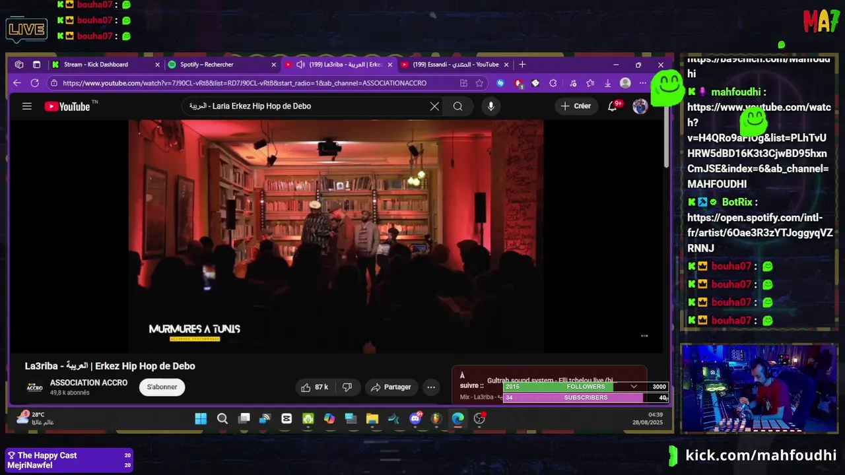Click the browser address bar URL

point(244,83)
